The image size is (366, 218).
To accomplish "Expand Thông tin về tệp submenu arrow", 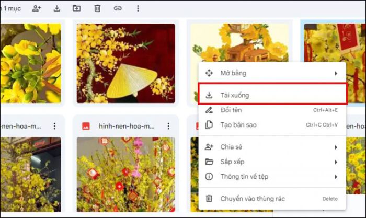I will point(336,177).
